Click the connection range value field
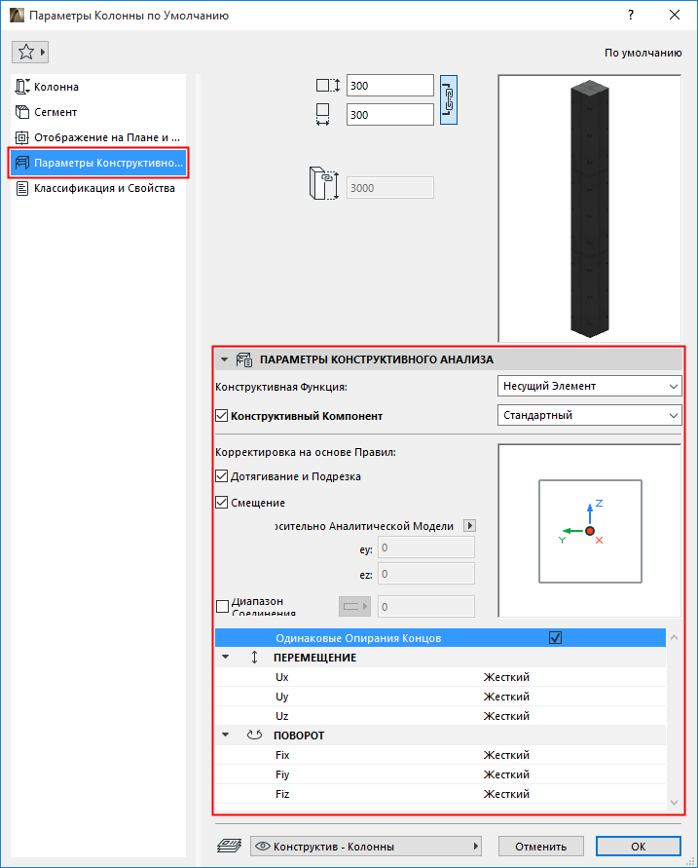 425,607
